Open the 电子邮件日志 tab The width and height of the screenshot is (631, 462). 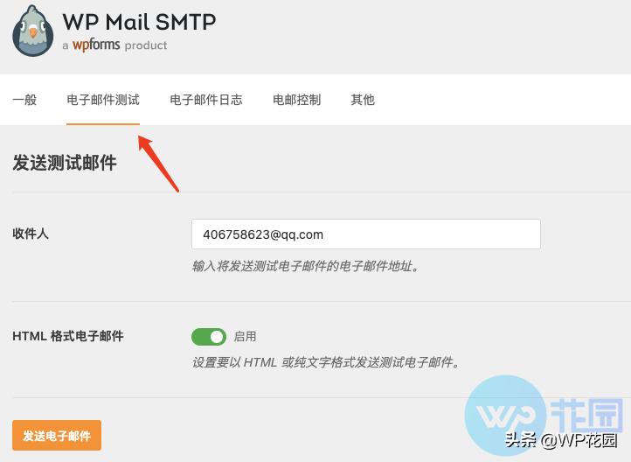point(206,100)
